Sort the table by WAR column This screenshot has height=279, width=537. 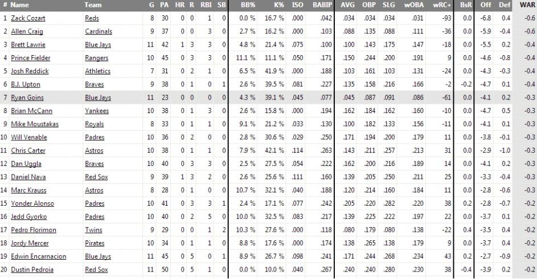click(526, 5)
